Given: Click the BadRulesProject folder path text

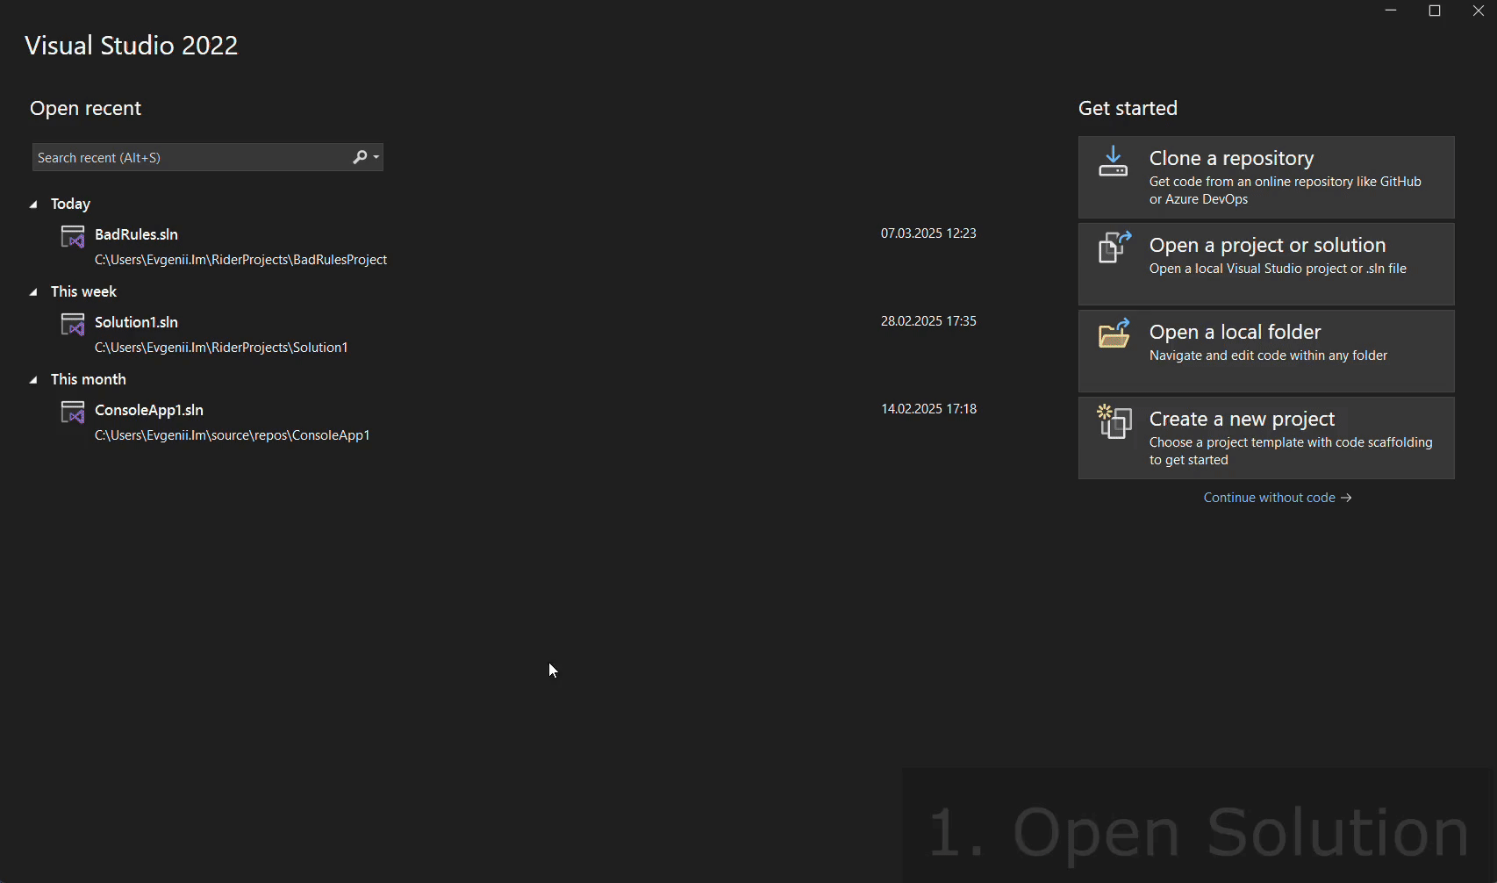Looking at the screenshot, I should pos(240,260).
